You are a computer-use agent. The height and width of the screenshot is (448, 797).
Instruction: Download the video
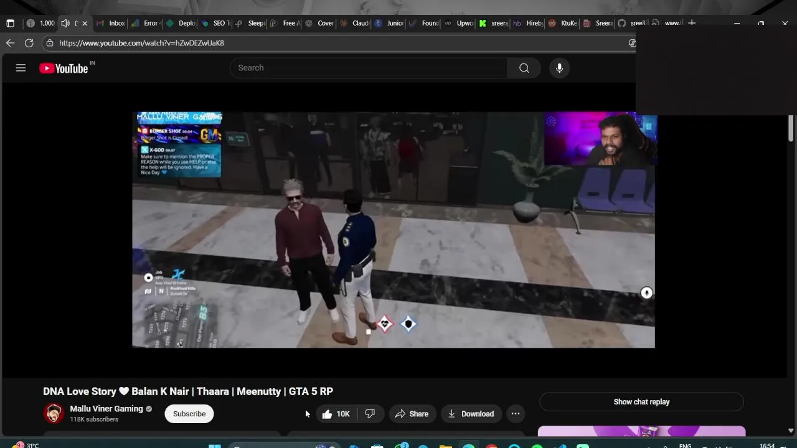[x=471, y=414]
